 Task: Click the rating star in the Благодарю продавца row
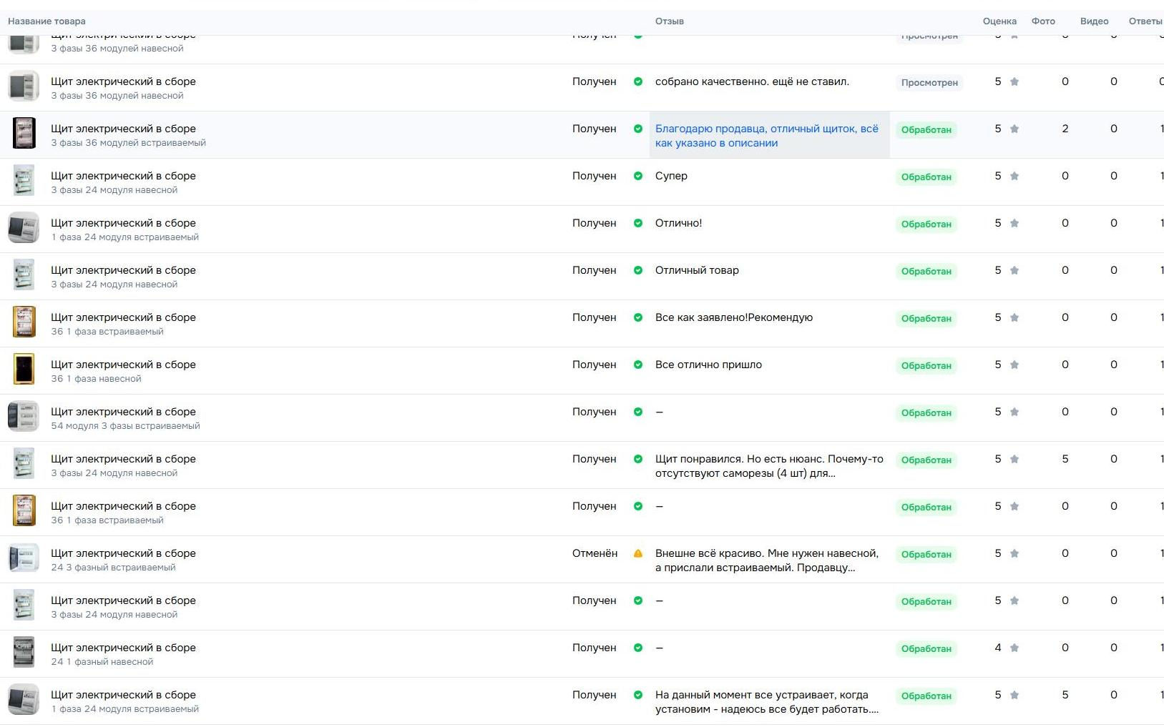1014,129
